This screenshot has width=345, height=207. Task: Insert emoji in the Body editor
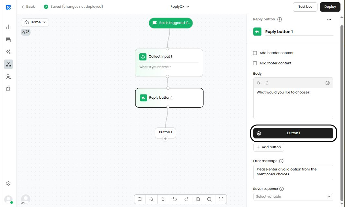point(328,83)
